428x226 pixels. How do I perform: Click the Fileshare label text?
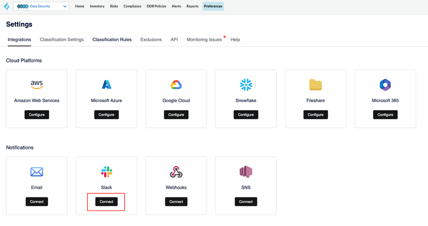(x=316, y=100)
